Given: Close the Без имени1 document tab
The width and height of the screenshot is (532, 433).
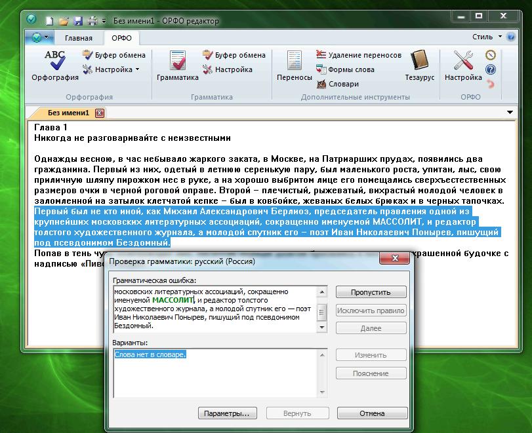Looking at the screenshot, I should point(100,113).
